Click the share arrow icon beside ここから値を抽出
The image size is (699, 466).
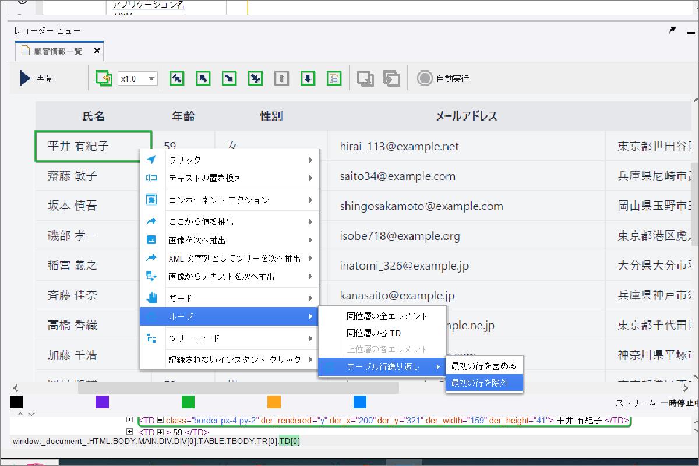(151, 222)
